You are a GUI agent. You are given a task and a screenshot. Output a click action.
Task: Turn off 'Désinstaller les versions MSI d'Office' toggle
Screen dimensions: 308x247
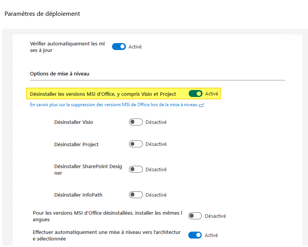coord(196,93)
